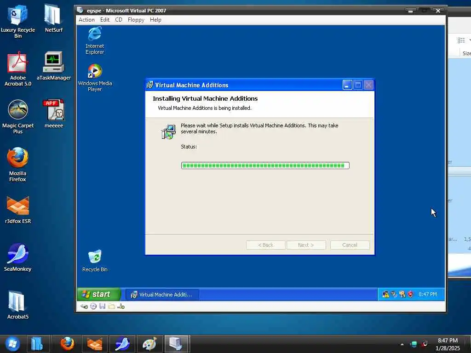Launch aTaskManager from the desktop
471x353 pixels.
[53, 66]
